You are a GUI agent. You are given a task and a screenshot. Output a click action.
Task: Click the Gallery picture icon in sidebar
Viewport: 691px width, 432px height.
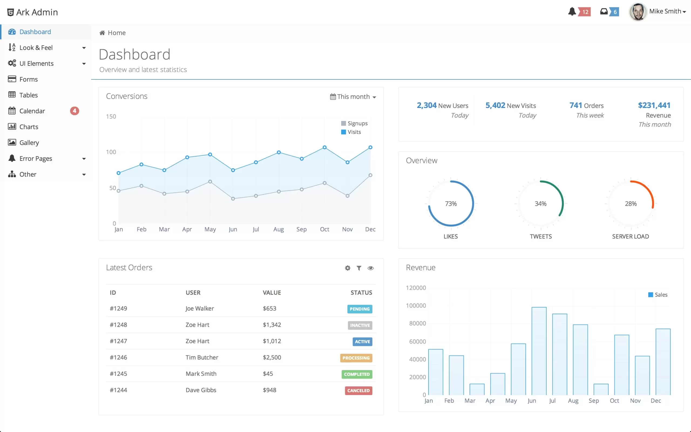pos(12,142)
